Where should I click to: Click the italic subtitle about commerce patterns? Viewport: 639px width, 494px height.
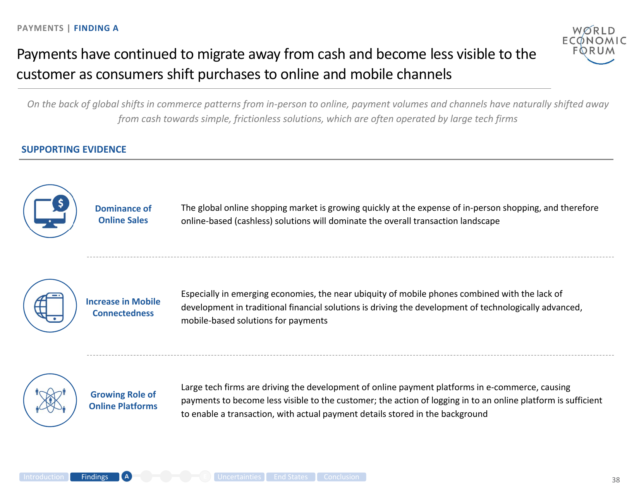click(x=318, y=111)
